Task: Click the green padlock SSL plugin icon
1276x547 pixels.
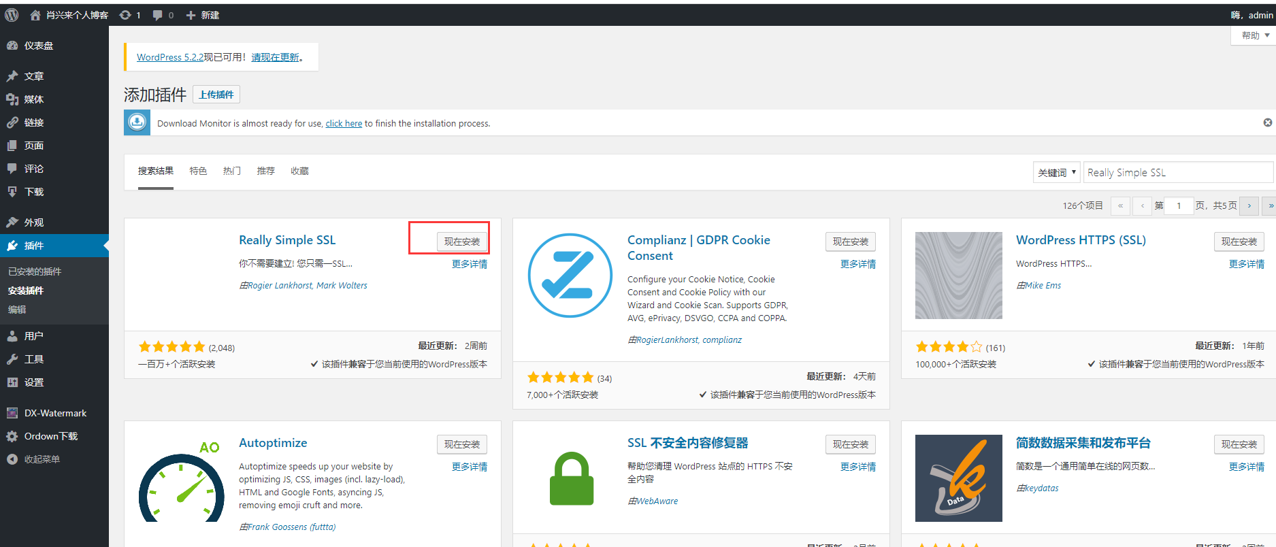Action: (572, 480)
